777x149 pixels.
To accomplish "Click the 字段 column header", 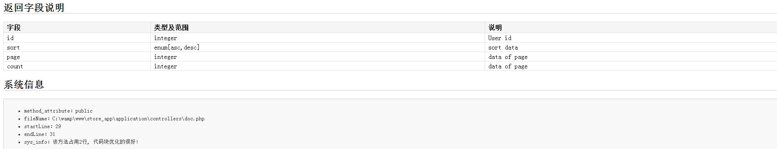I will [x=77, y=27].
